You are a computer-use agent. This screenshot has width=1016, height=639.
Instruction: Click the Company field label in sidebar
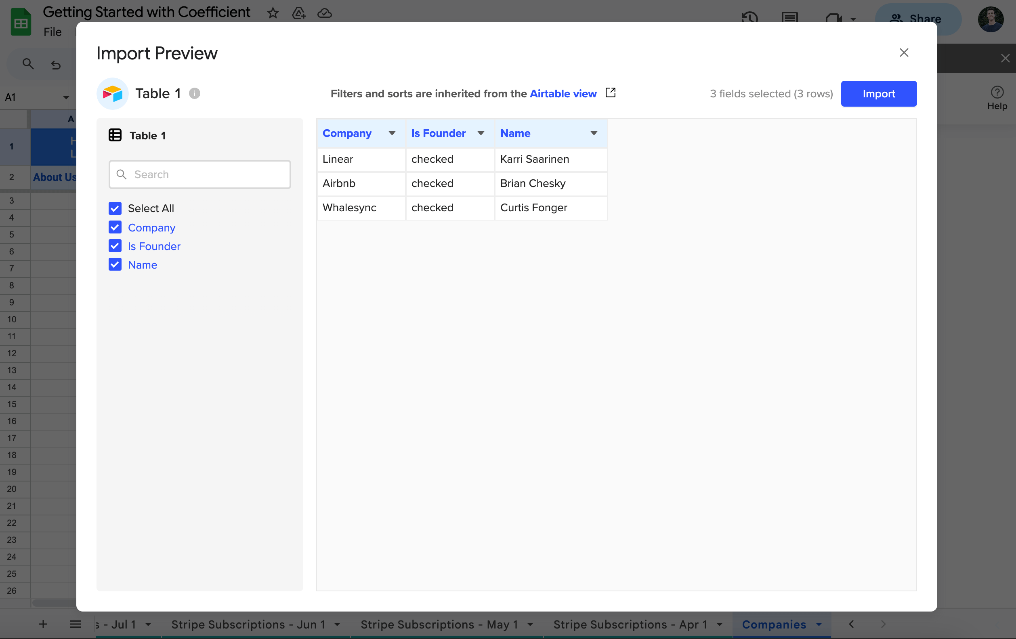151,227
